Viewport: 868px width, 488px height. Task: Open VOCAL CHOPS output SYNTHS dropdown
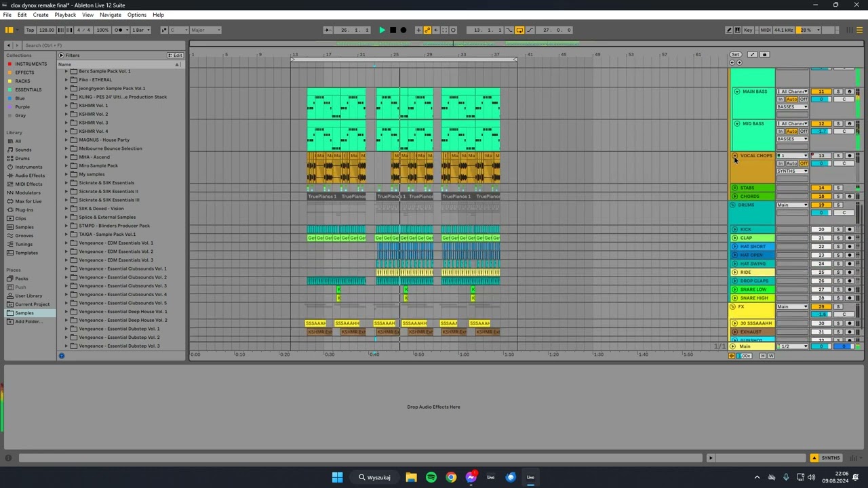click(x=792, y=171)
